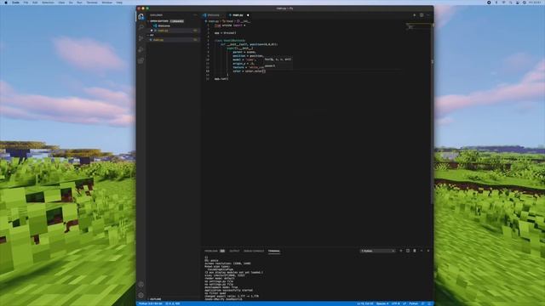Switch to Debug Console panel tab

[254, 251]
